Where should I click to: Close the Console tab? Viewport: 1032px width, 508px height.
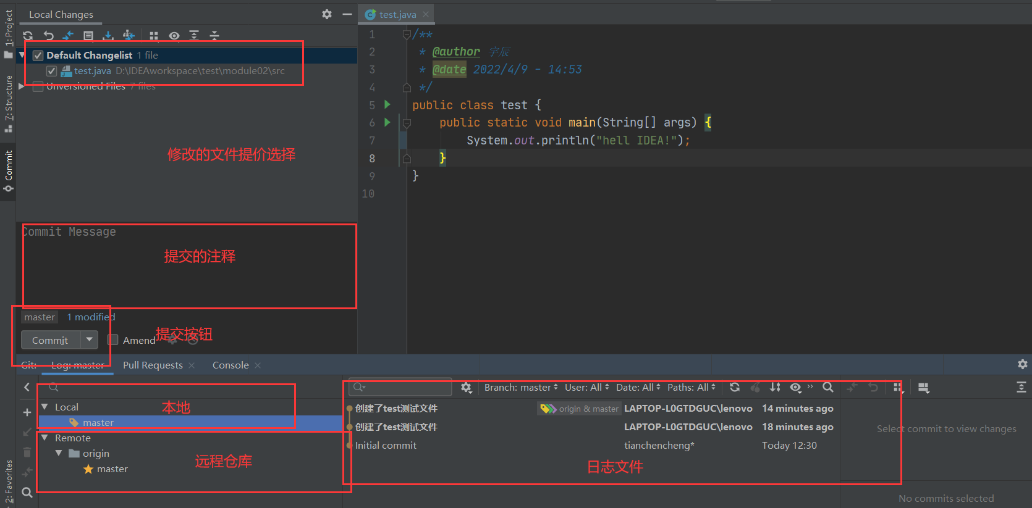coord(258,365)
